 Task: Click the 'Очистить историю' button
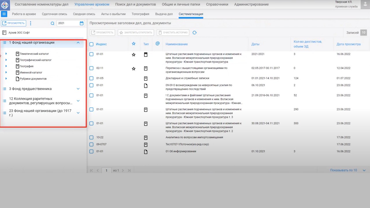click(x=173, y=33)
